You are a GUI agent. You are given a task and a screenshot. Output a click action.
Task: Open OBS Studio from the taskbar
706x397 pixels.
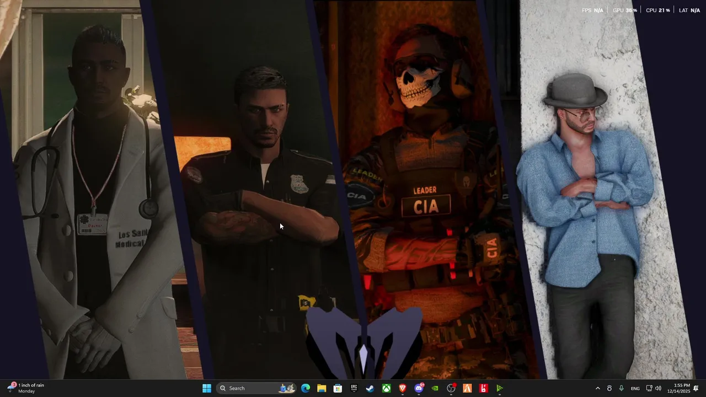(451, 388)
